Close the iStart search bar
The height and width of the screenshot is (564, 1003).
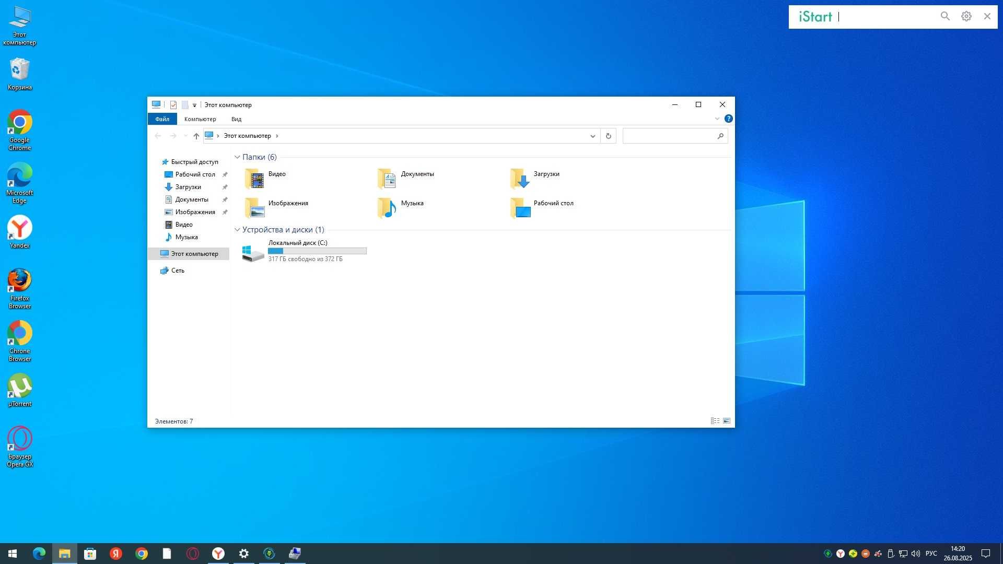[x=987, y=16]
